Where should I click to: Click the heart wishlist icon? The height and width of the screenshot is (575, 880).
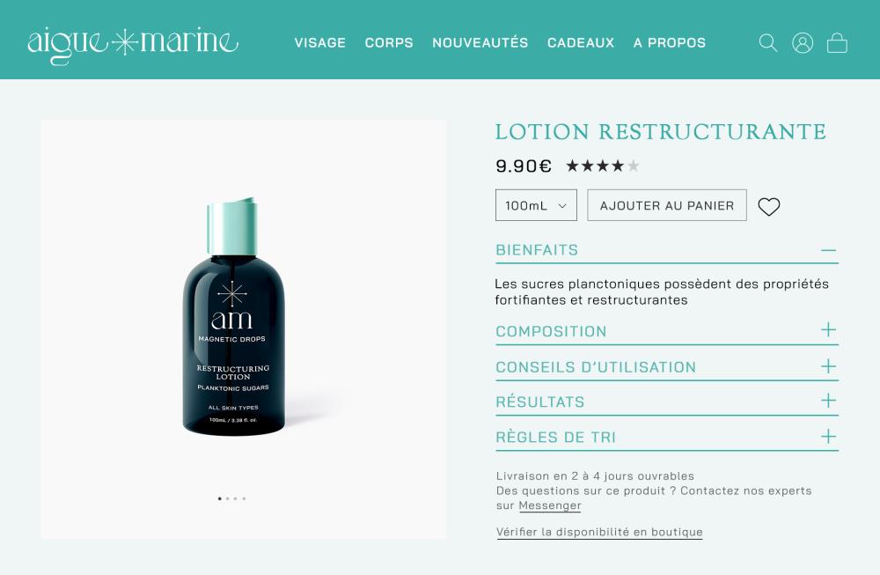click(769, 206)
